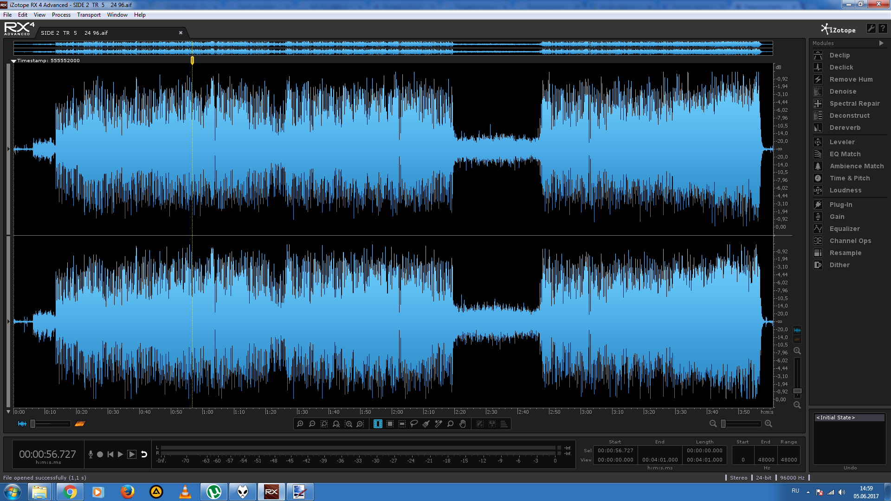
Task: Select the Brush selection tool
Action: [x=426, y=424]
